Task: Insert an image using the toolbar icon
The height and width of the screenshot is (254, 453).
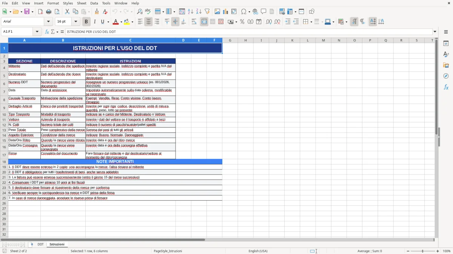Action: (x=217, y=11)
